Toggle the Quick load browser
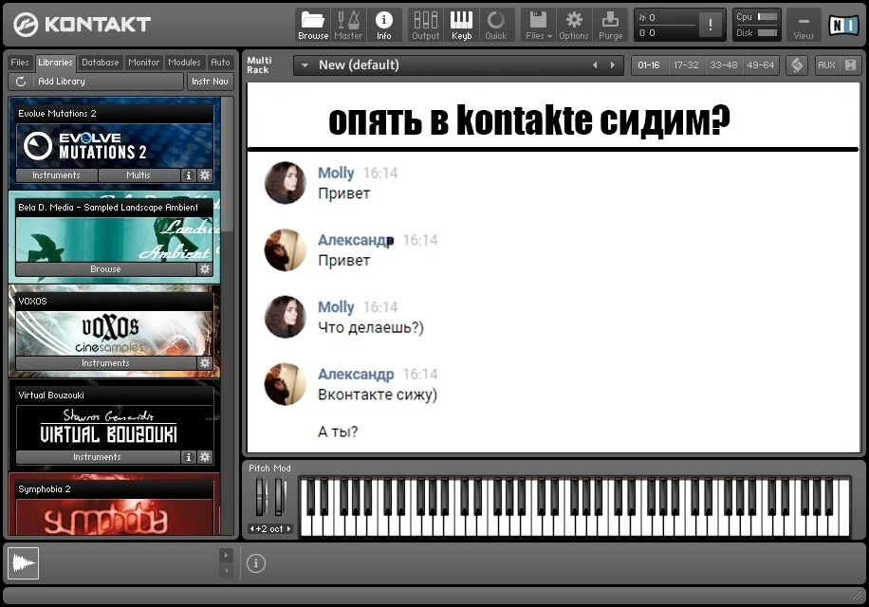Image resolution: width=869 pixels, height=607 pixels. [496, 25]
